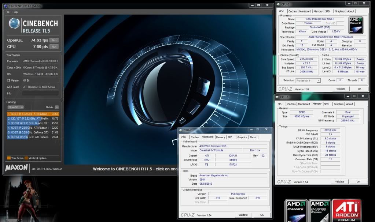Click the DRAM Frequency value 802.8 MHz
Viewport: 375px width, 222px height.
[x=330, y=130]
